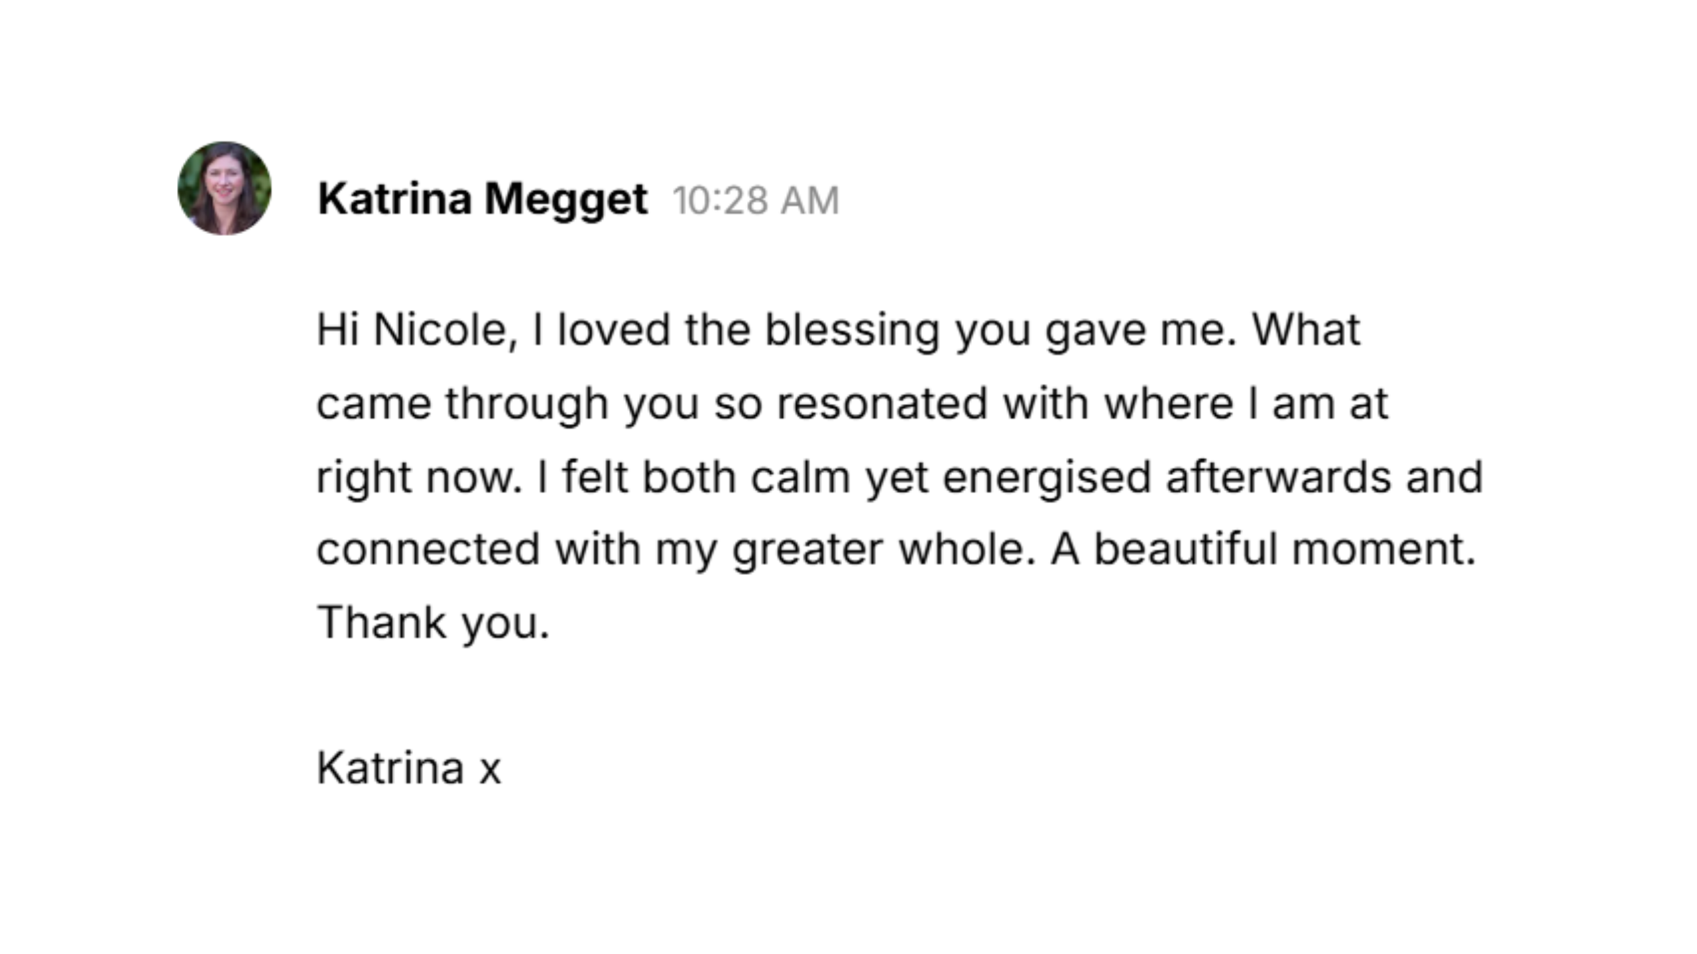Click the word 'resonated' in the message
Screen dimensions: 1697x954
click(882, 403)
